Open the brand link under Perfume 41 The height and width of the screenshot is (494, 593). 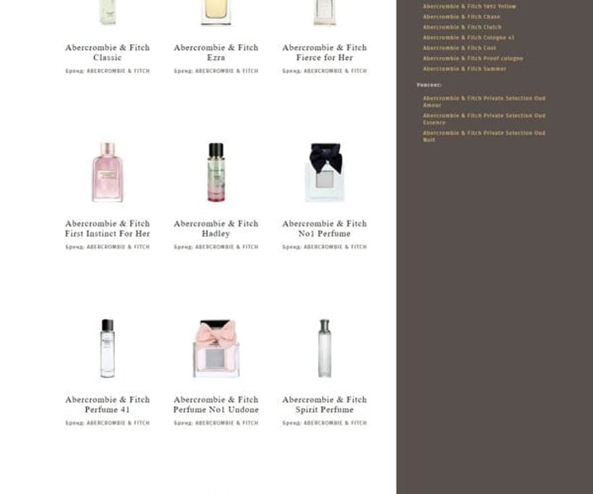tap(119, 423)
